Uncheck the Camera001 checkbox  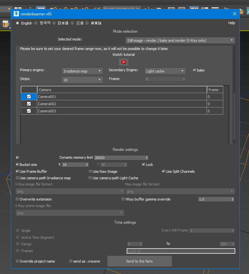(29, 97)
